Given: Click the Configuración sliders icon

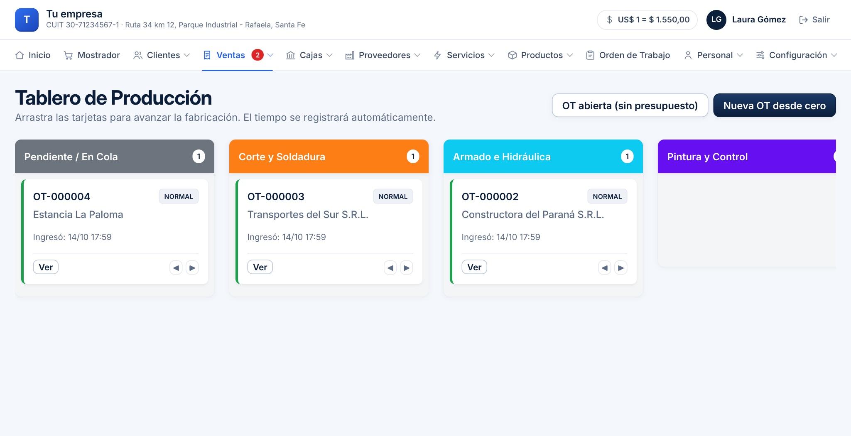Looking at the screenshot, I should pyautogui.click(x=760, y=55).
